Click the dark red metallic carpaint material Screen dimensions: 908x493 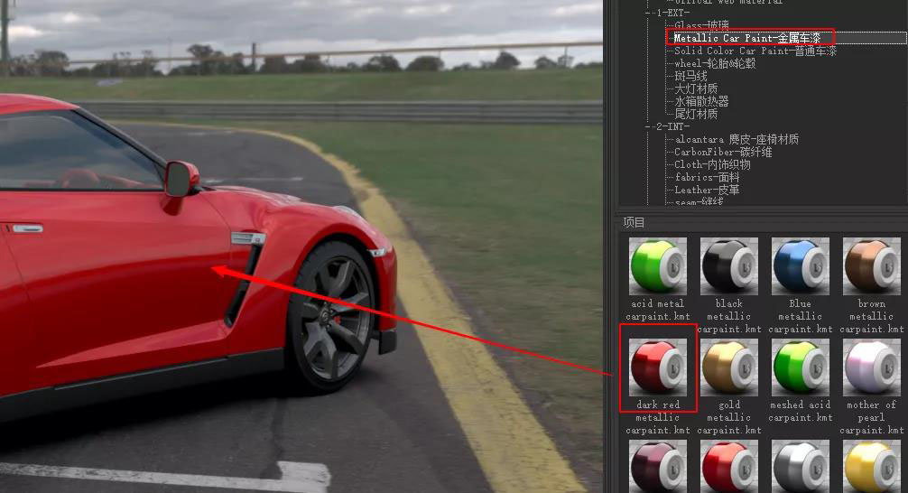(x=657, y=367)
